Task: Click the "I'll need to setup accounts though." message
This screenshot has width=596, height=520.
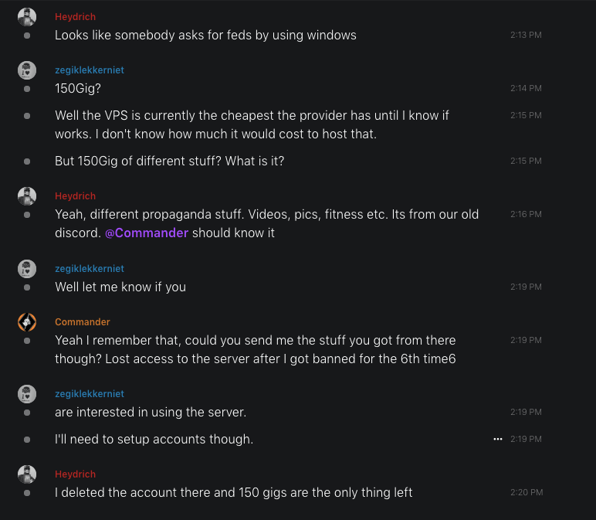Action: point(154,439)
